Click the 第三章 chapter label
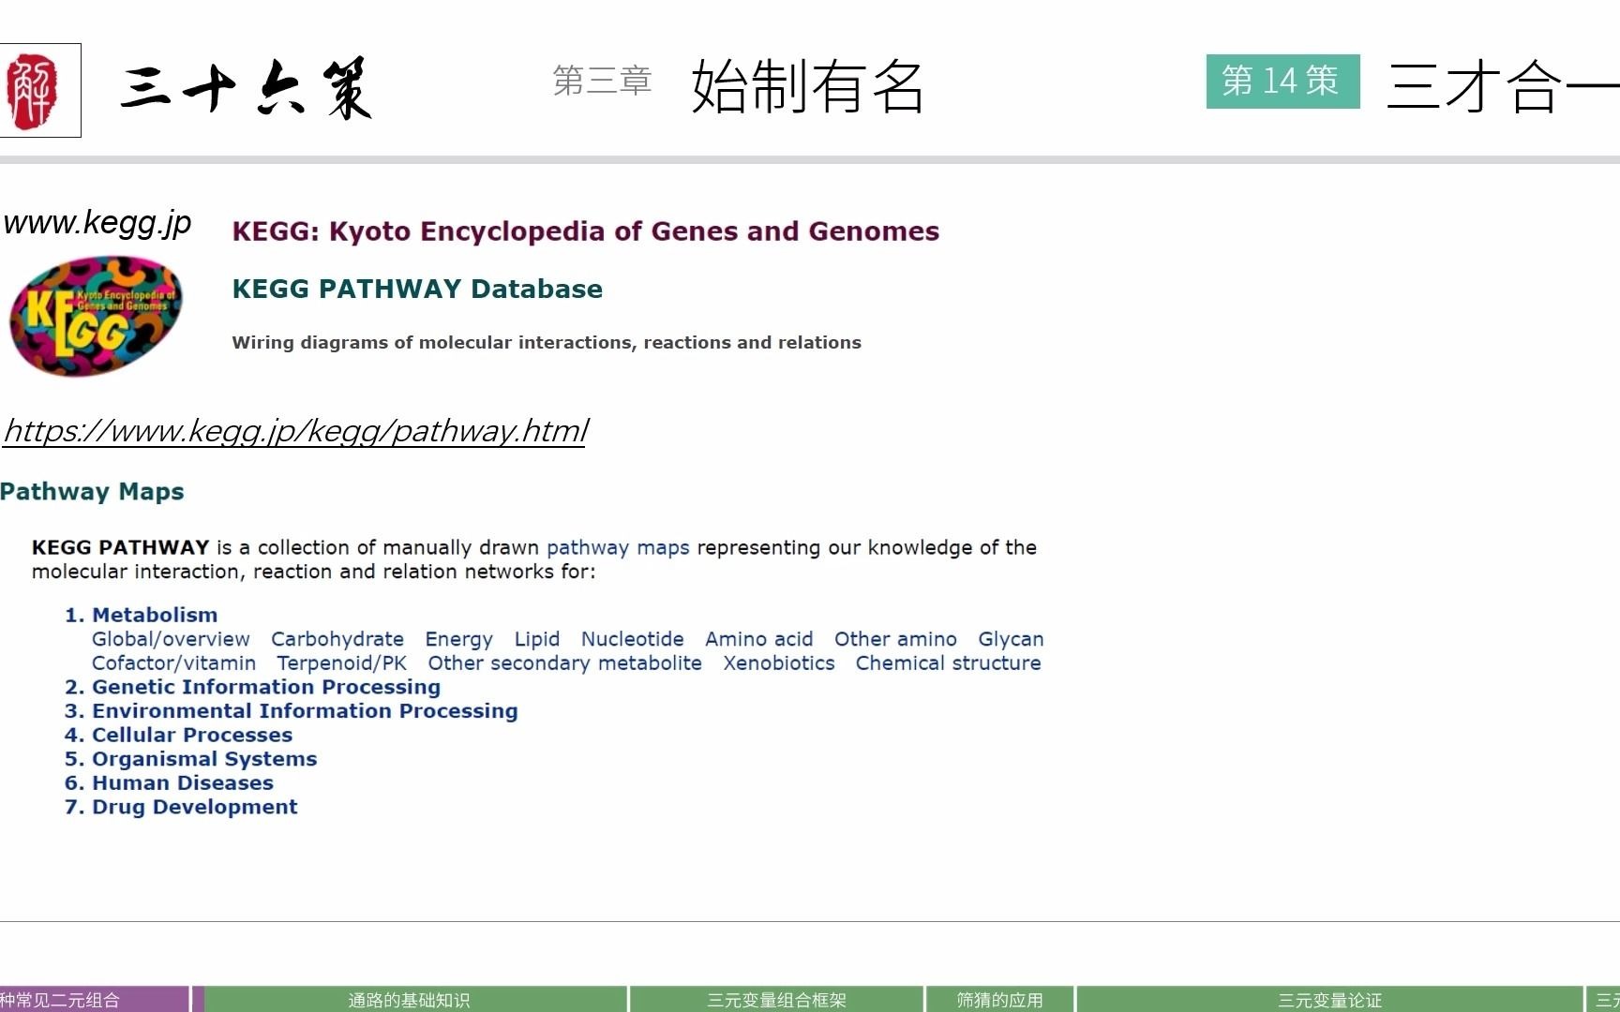The image size is (1620, 1012). pos(602,81)
